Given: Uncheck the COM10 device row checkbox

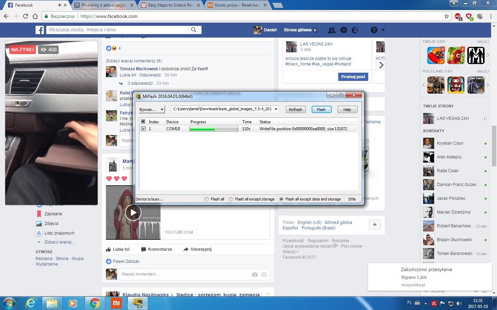Looking at the screenshot, I should 143,129.
